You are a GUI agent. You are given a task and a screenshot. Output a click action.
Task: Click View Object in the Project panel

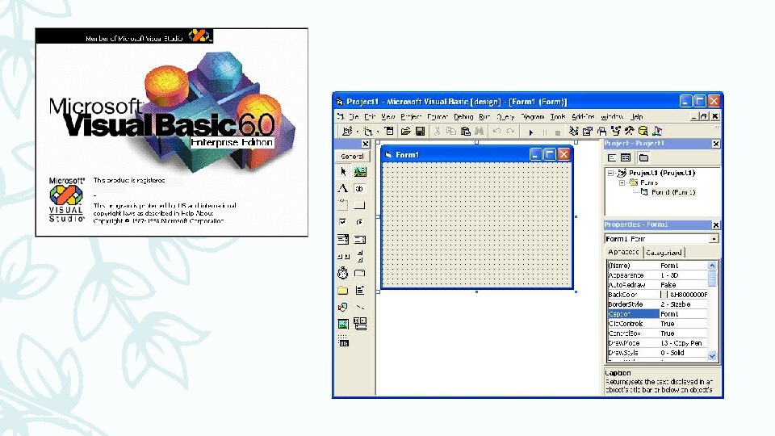click(x=626, y=157)
